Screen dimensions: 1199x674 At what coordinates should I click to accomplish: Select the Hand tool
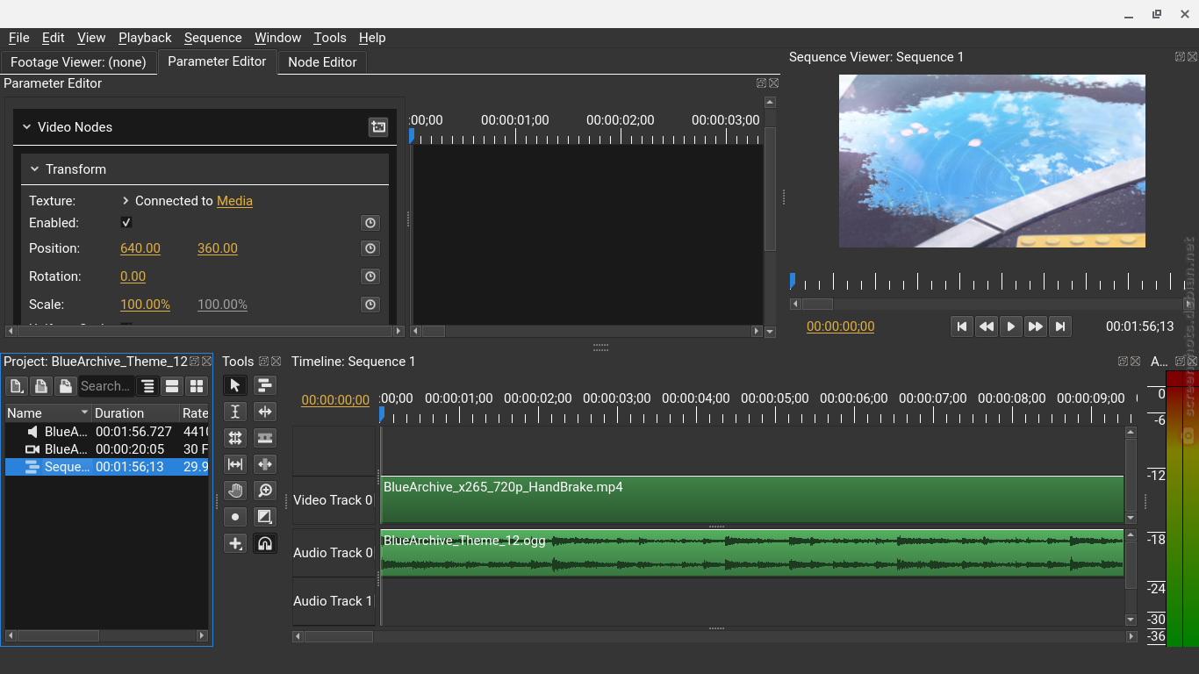(x=235, y=491)
